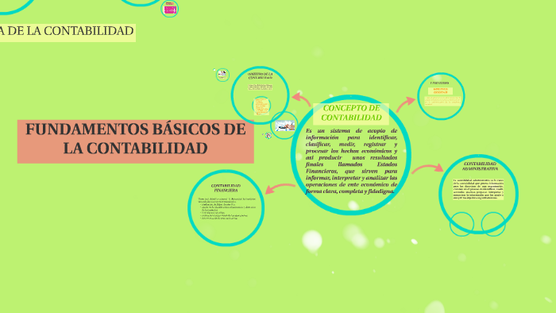Zoom into the CONTABILIDAD FINANCIERA circle

pyautogui.click(x=226, y=208)
